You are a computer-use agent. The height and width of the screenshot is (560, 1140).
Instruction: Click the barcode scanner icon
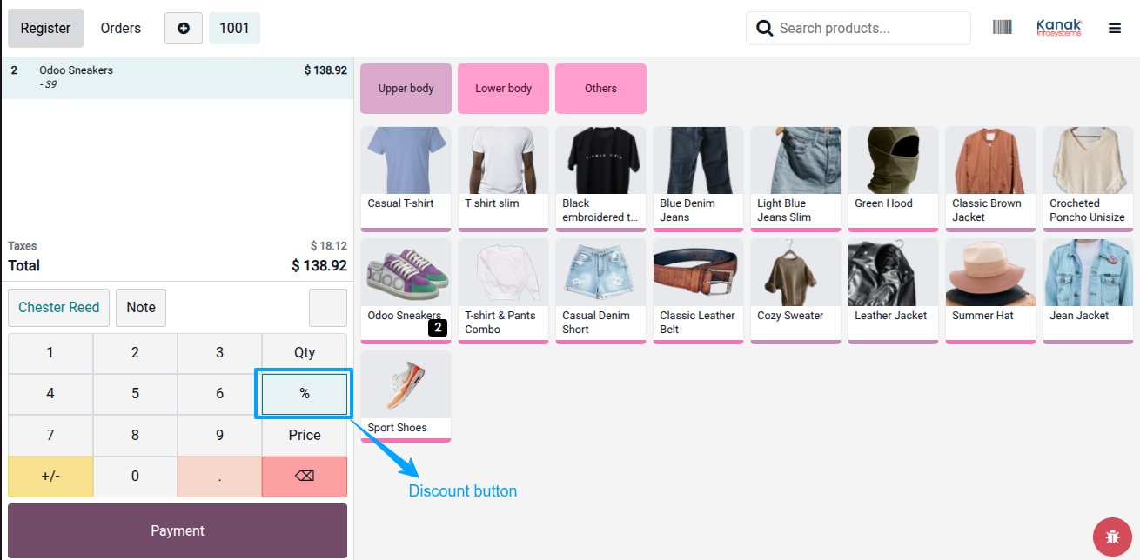point(1002,28)
